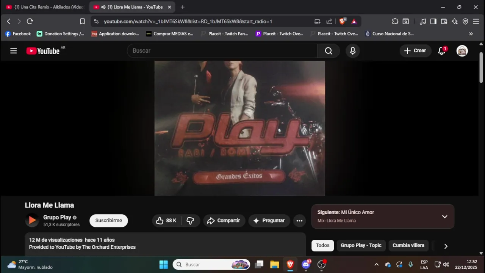485x273 pixels.
Task: Toggle the browser sidebar panel
Action: tap(433, 22)
